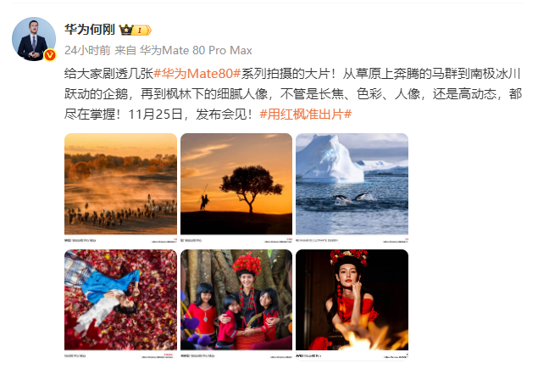View the sunset tree silhouette photo
The width and height of the screenshot is (538, 369).
(236, 184)
